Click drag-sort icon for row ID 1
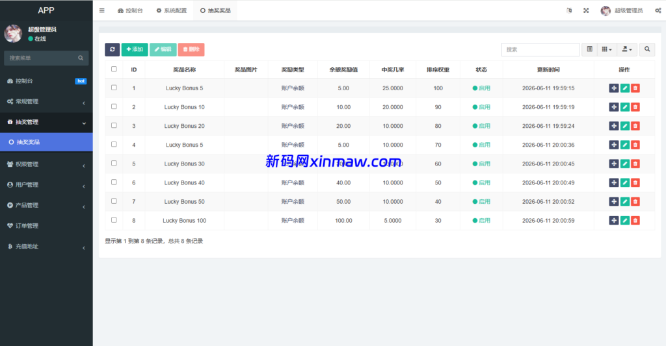This screenshot has height=346, width=666. [614, 88]
